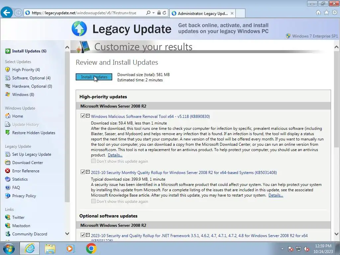
Task: Click sidebar scroll up arrow
Action: pos(67,47)
